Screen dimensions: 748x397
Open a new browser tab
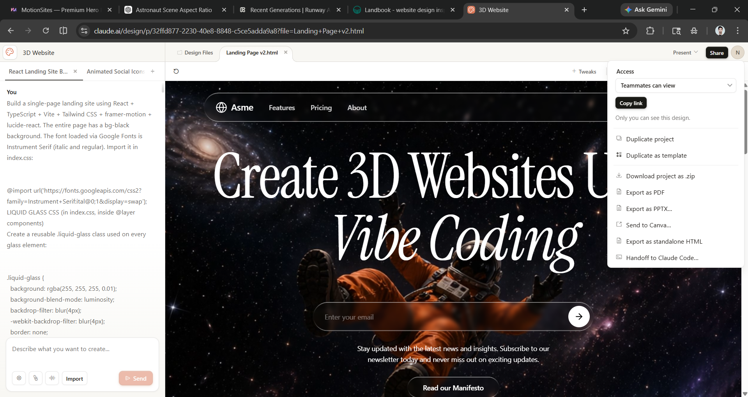(x=584, y=10)
